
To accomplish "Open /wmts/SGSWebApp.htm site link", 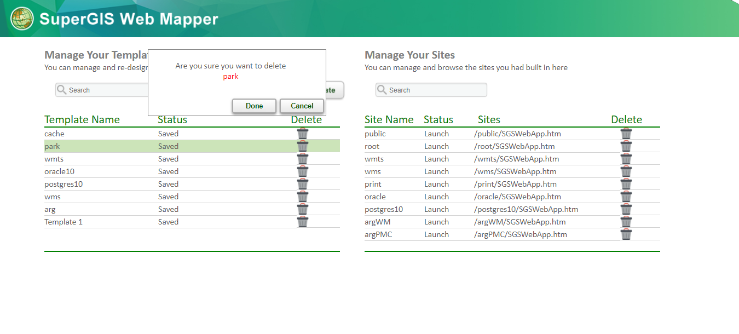I will [x=516, y=159].
